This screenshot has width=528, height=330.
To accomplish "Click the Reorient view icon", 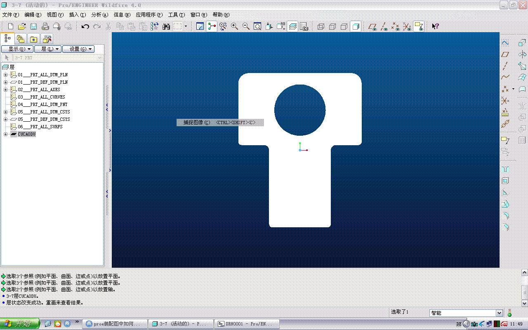I will 269,26.
